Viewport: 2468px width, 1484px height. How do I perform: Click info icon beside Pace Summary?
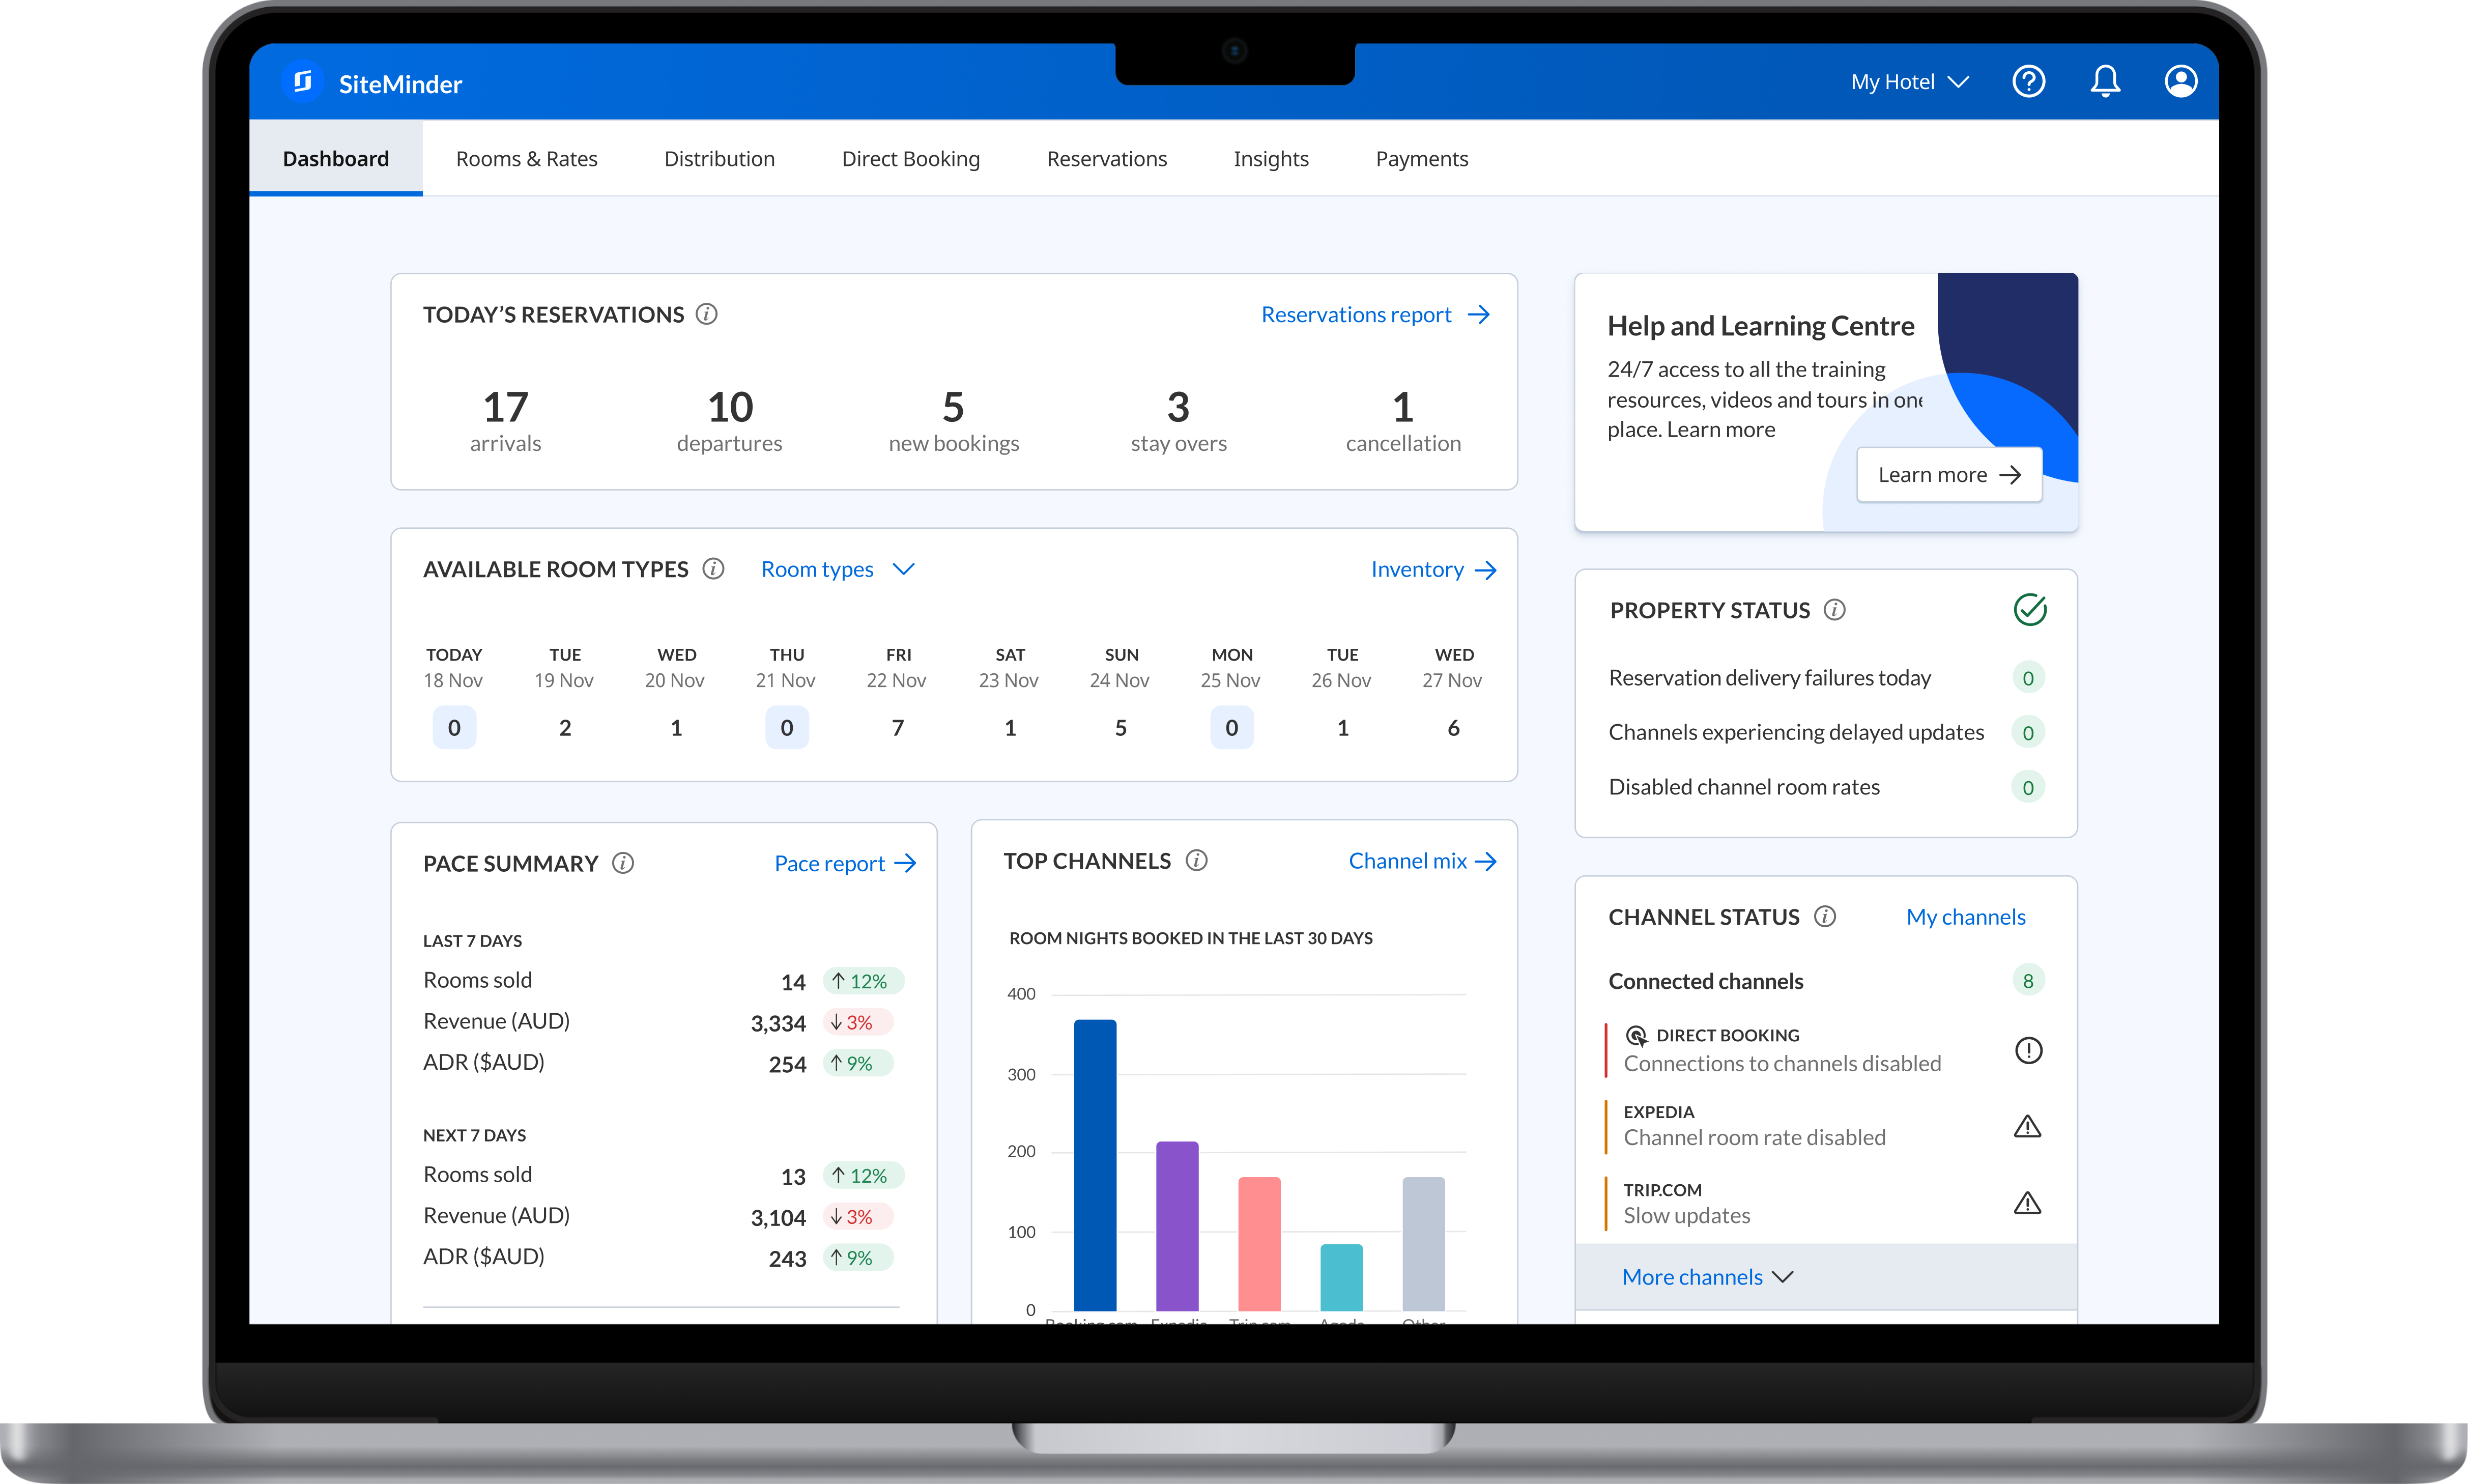pyautogui.click(x=623, y=863)
